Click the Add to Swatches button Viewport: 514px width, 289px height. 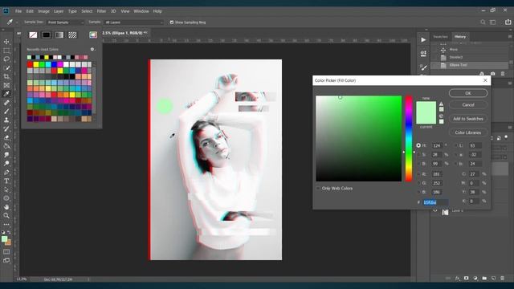468,119
